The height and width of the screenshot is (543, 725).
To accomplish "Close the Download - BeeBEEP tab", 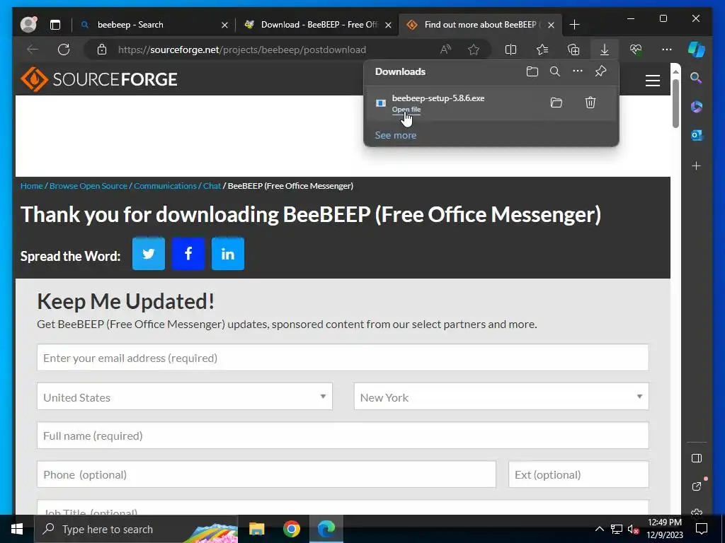I will coord(389,25).
